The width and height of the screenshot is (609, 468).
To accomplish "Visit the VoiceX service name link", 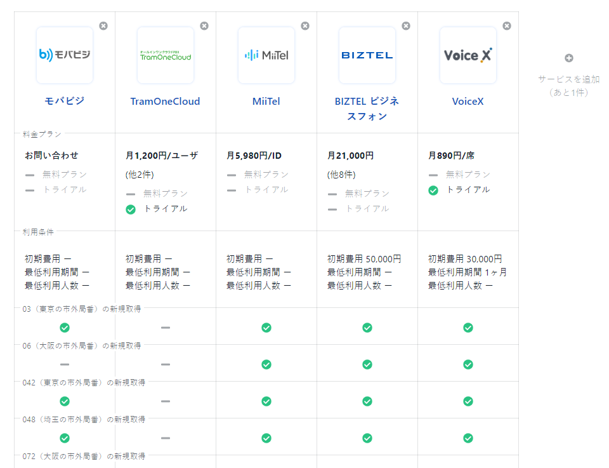I will (468, 102).
